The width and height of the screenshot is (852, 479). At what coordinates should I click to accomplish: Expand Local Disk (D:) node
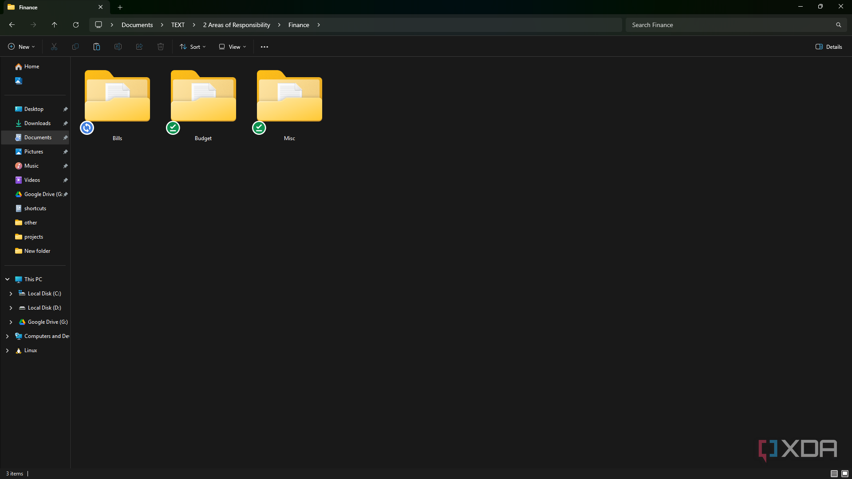[11, 308]
